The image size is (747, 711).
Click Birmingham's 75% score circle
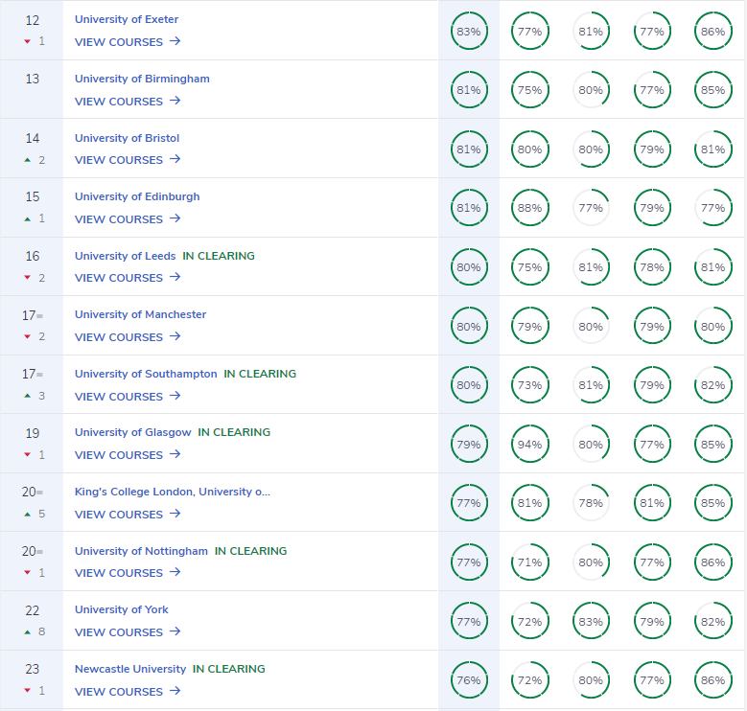point(529,90)
